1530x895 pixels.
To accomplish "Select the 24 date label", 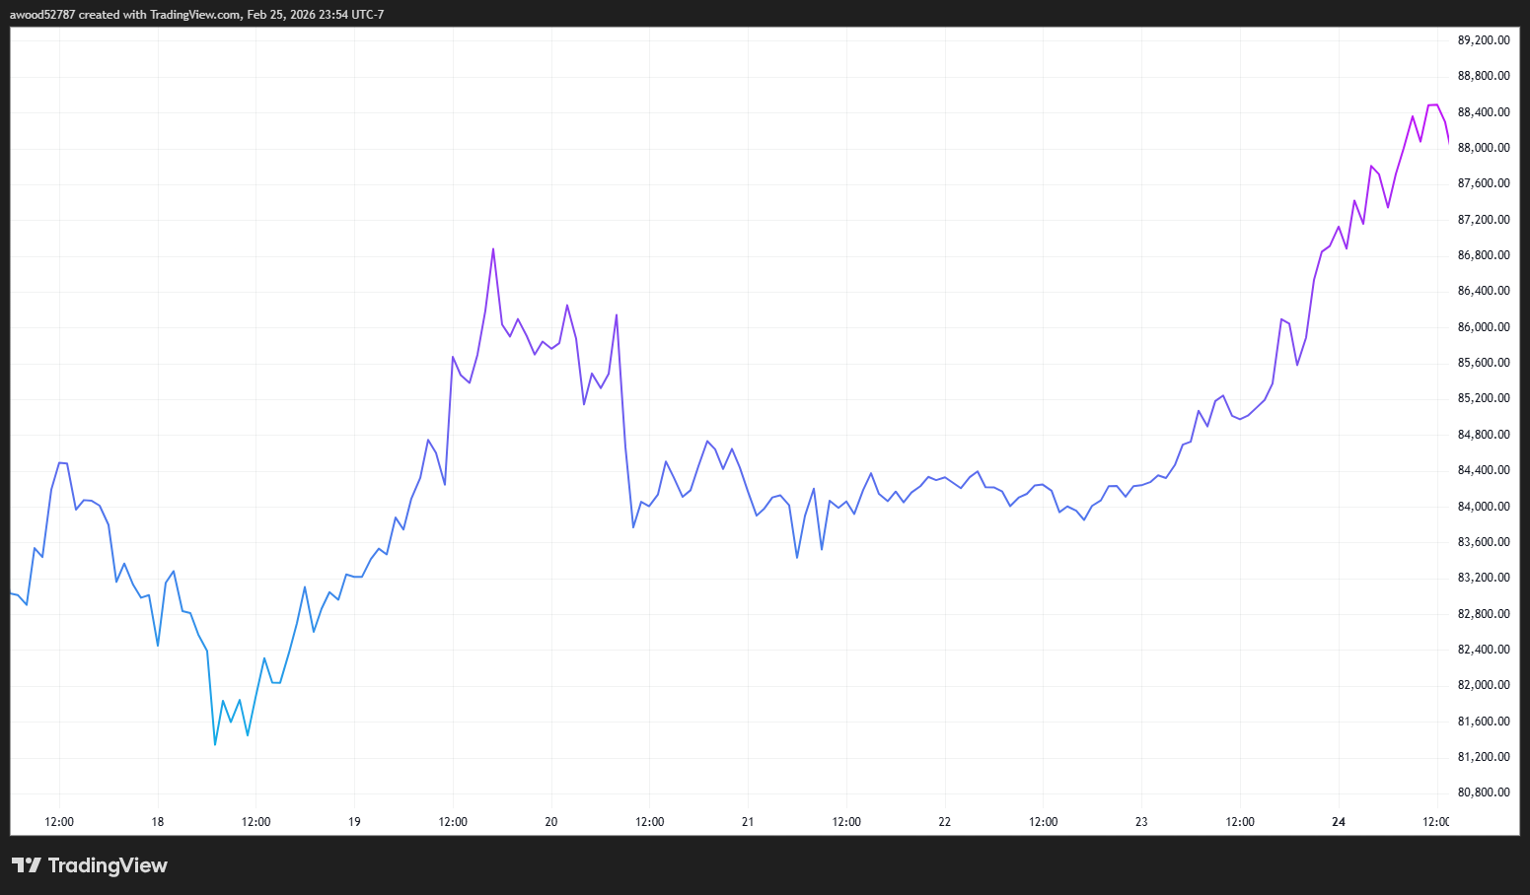I will [x=1339, y=821].
